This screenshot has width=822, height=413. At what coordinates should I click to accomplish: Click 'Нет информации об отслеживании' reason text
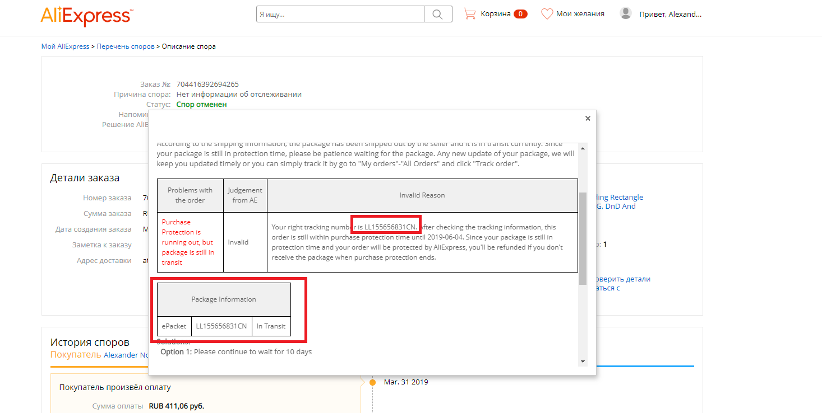[x=239, y=95]
